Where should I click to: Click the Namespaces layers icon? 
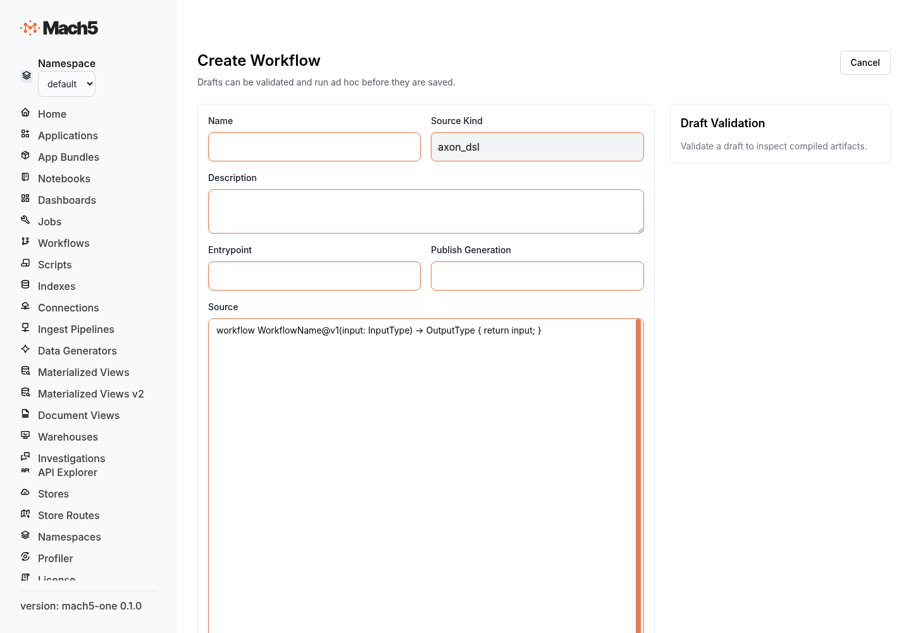25,536
